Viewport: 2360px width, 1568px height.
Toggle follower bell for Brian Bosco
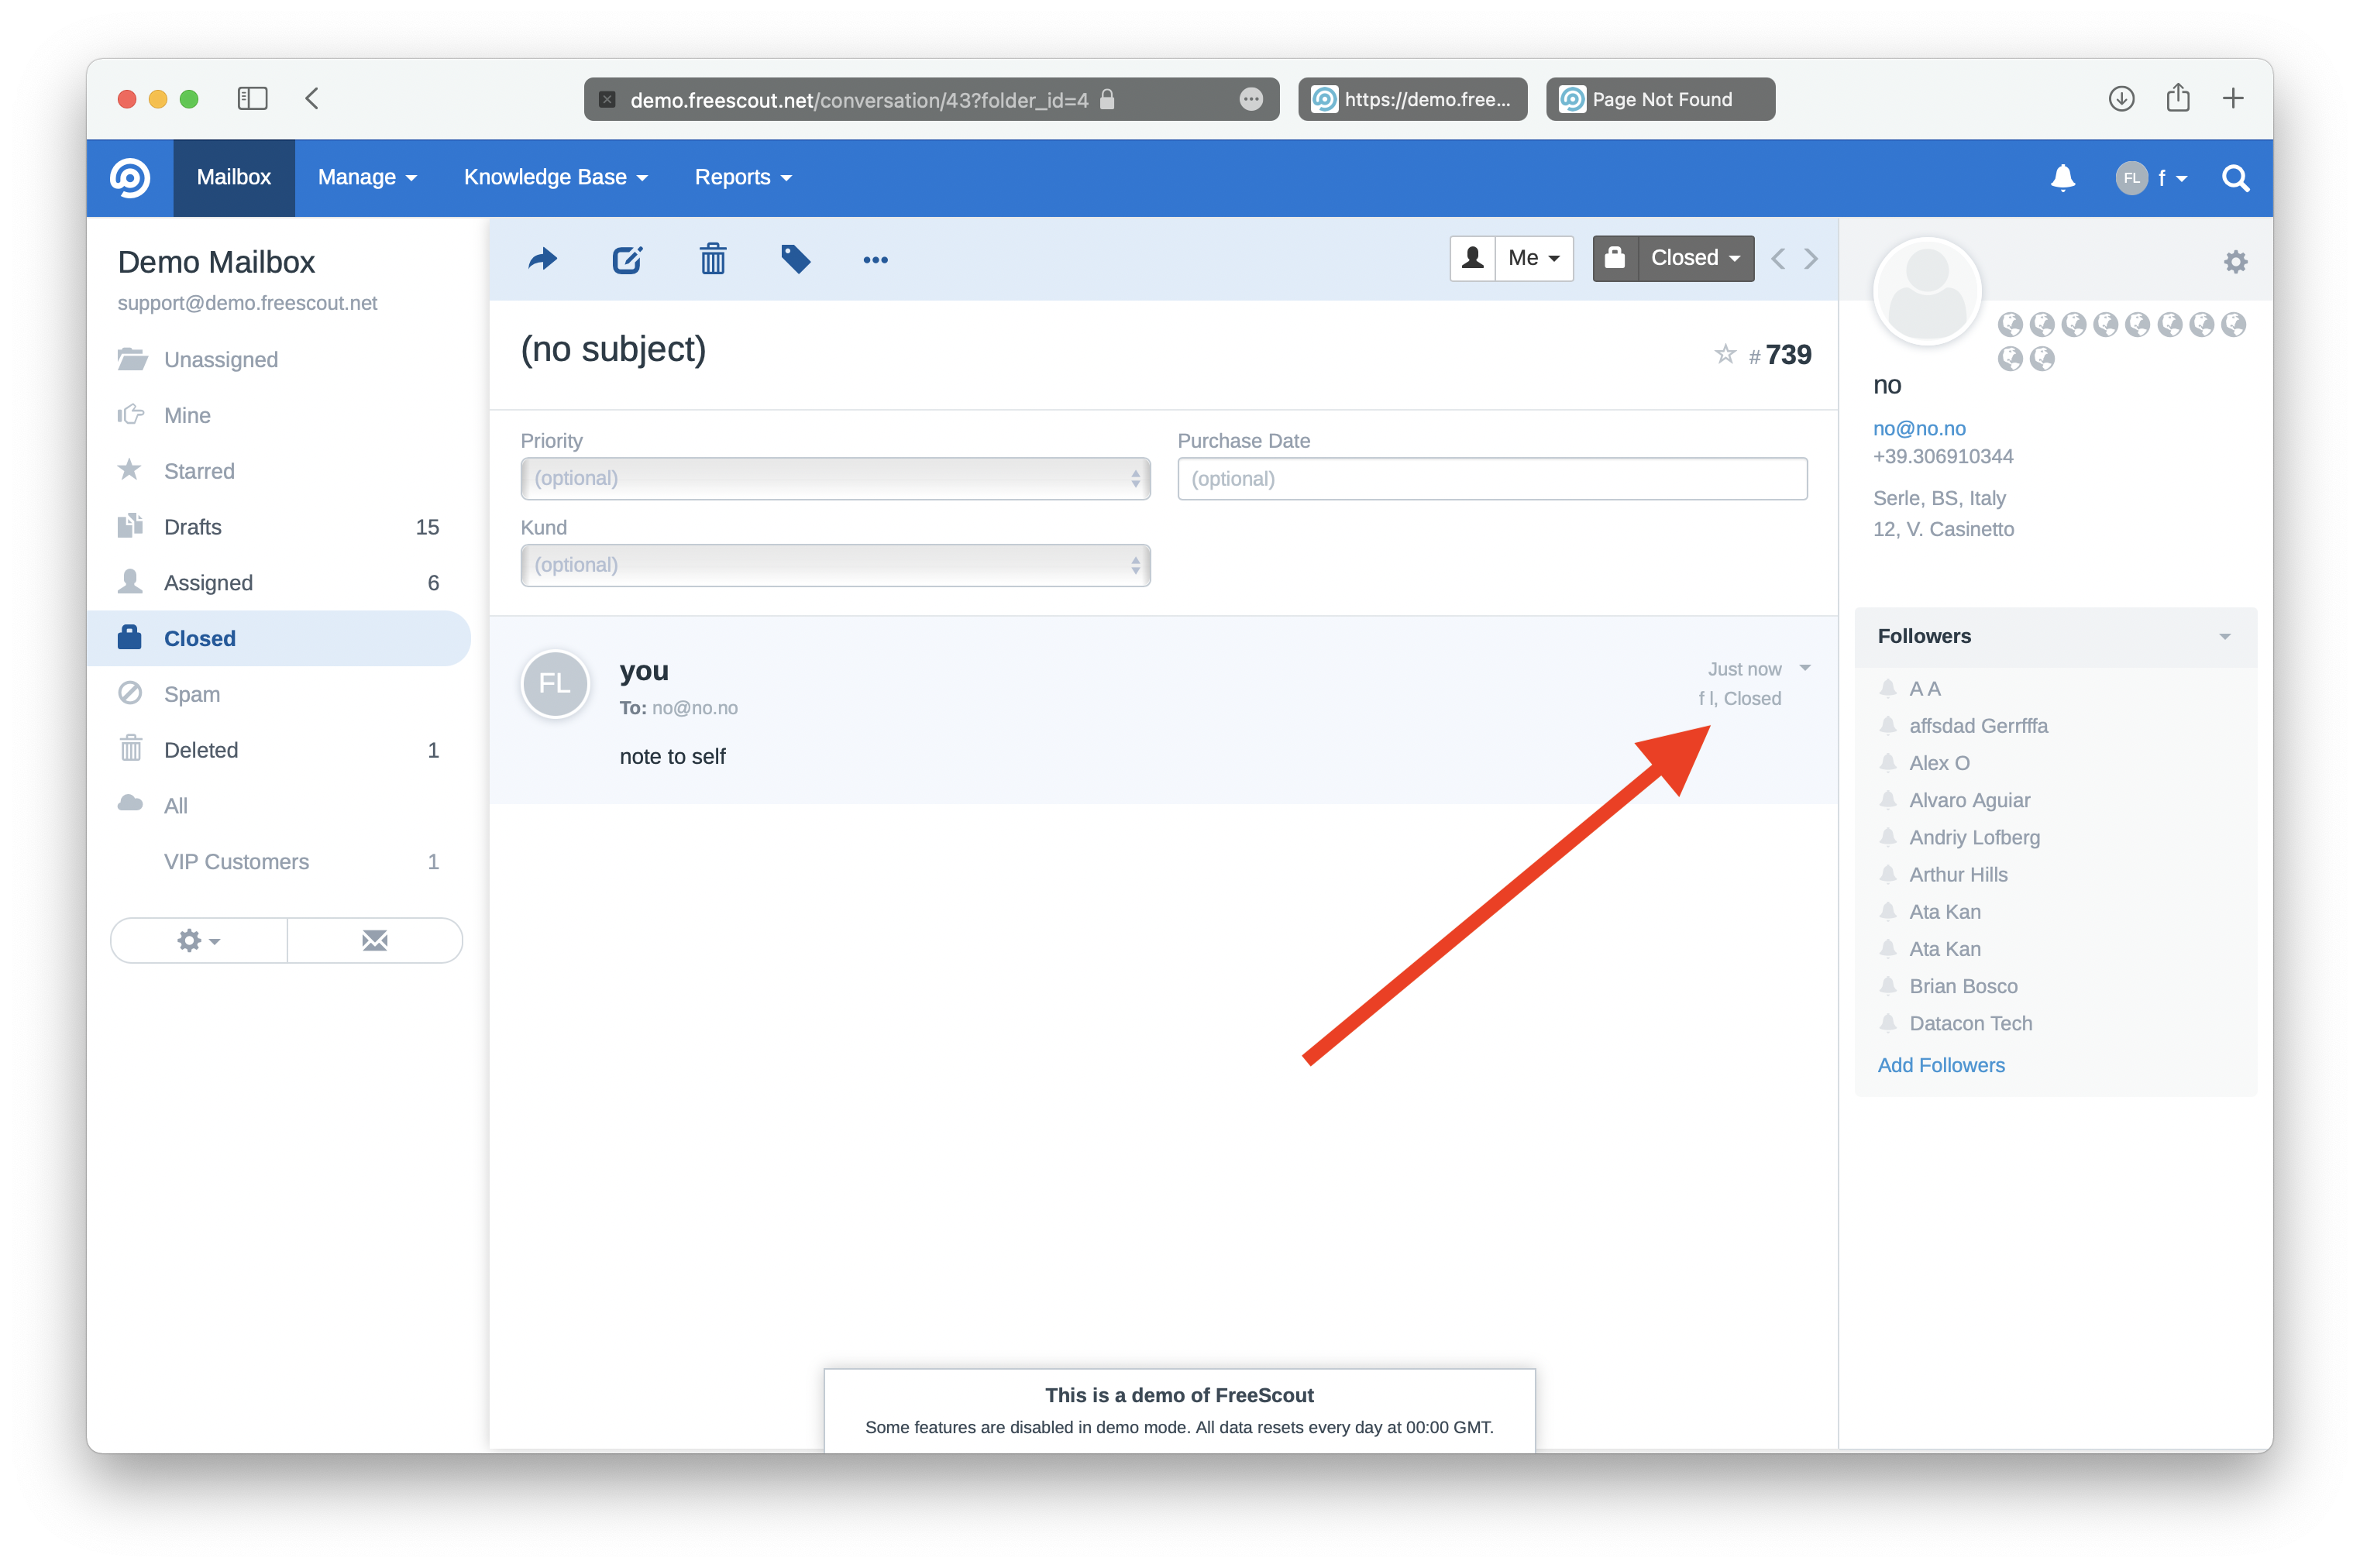[x=1888, y=986]
